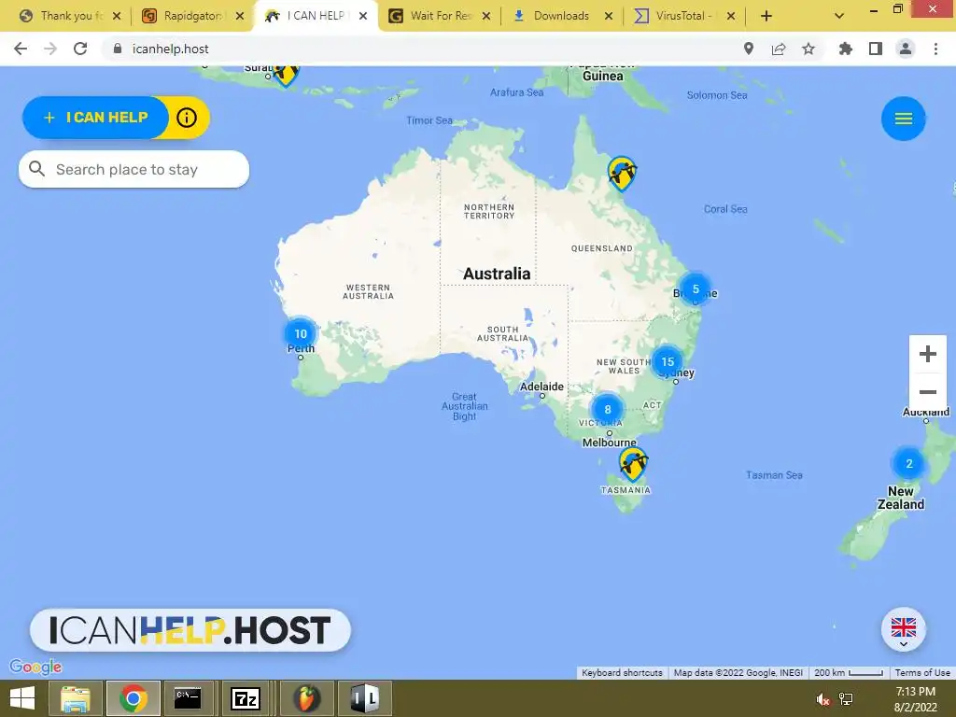This screenshot has height=717, width=956.
Task: Open File Explorer from taskbar
Action: click(x=76, y=698)
